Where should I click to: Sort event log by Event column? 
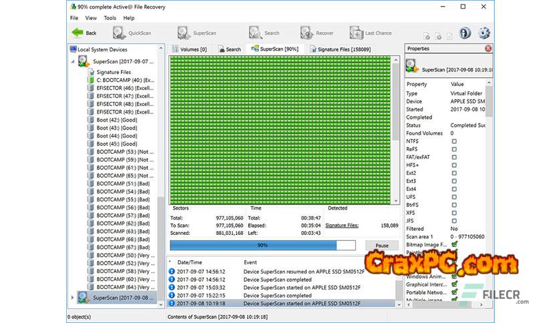coord(250,262)
